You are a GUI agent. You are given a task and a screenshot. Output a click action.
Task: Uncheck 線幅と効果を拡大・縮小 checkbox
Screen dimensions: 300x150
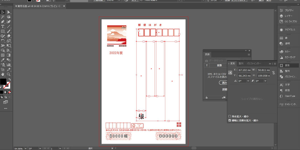[230, 120]
